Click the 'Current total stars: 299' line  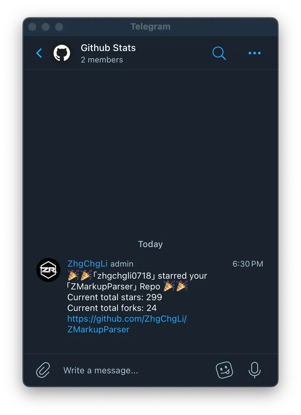(115, 297)
